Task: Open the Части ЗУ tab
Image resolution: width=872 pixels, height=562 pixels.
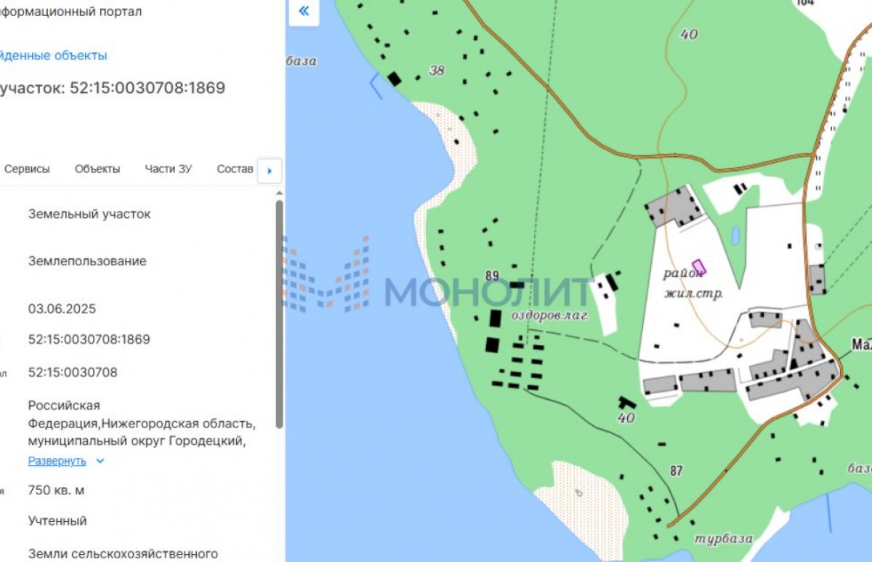Action: click(168, 169)
